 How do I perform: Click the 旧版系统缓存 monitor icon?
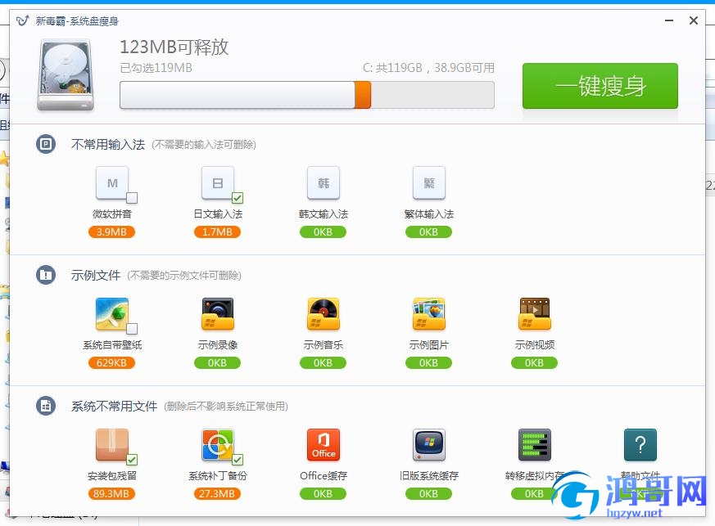coord(428,444)
